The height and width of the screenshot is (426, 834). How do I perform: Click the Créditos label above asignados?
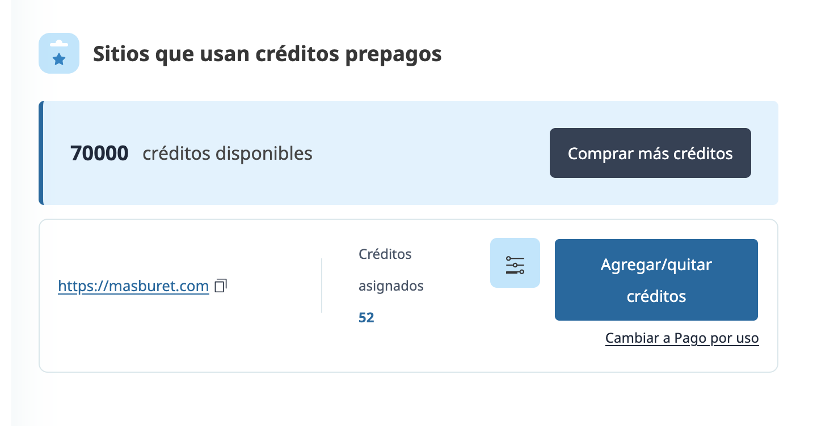385,254
